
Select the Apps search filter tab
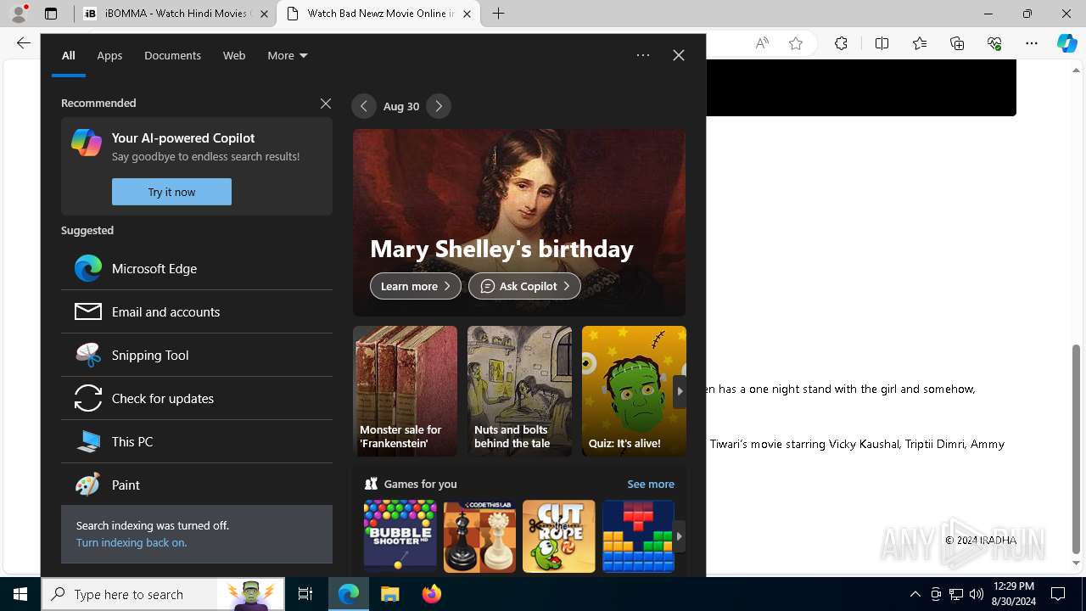109,55
